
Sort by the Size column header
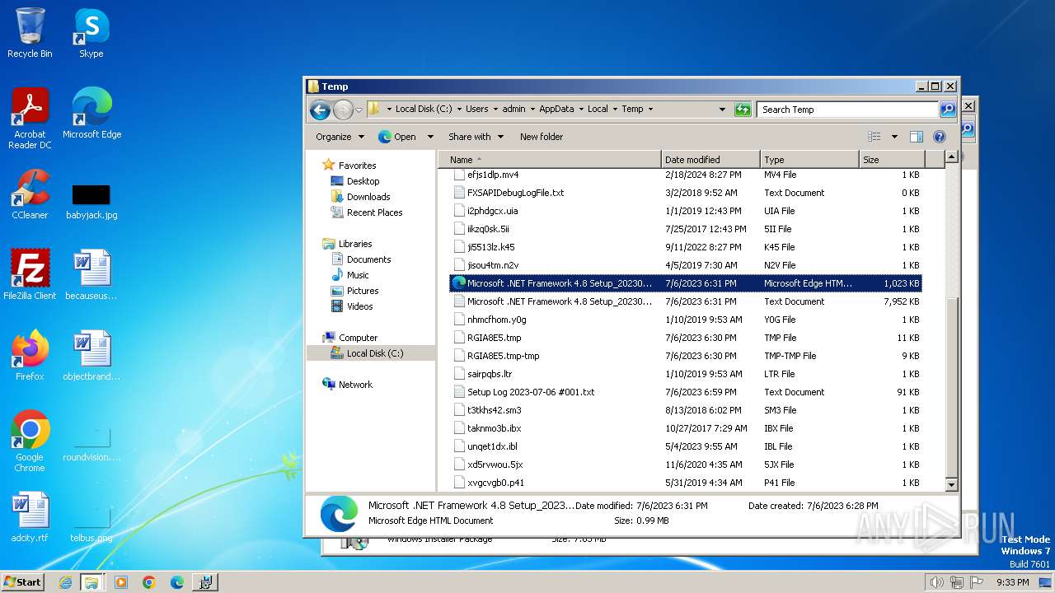tap(892, 160)
